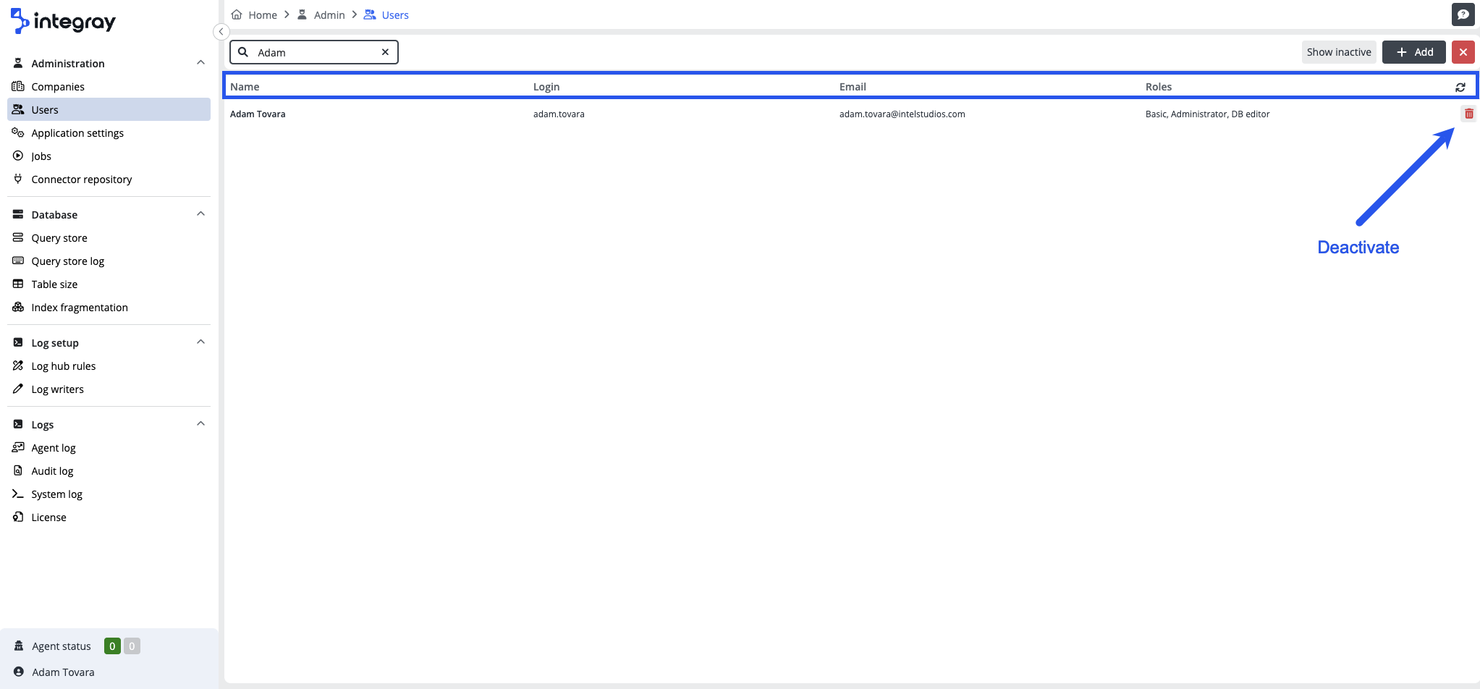Toggle Show inactive users
1480x689 pixels.
coord(1338,52)
